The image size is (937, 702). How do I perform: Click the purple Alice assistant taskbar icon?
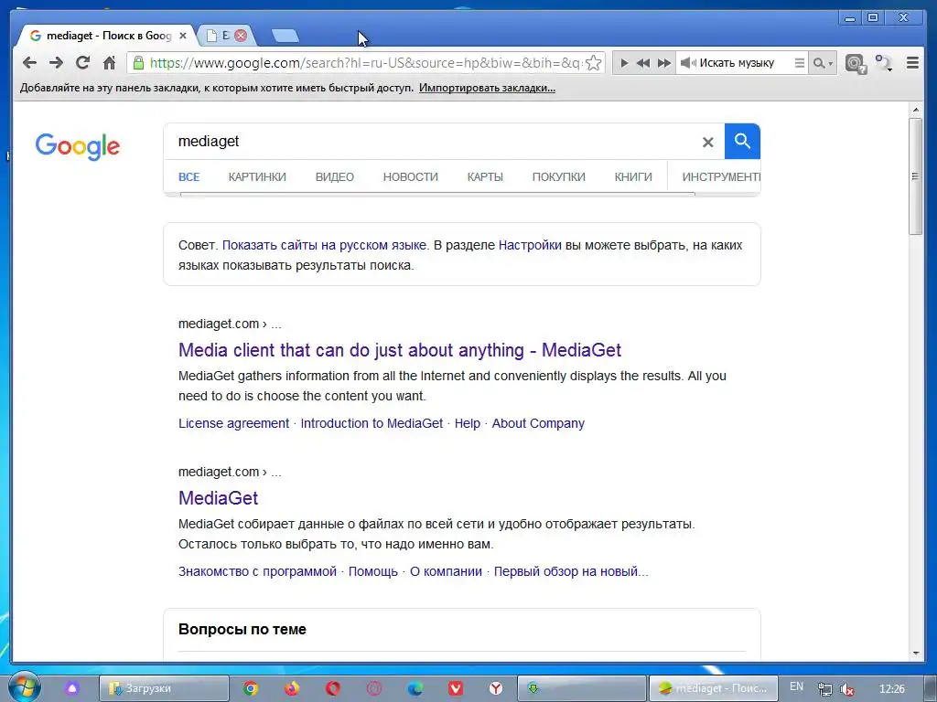point(72,689)
